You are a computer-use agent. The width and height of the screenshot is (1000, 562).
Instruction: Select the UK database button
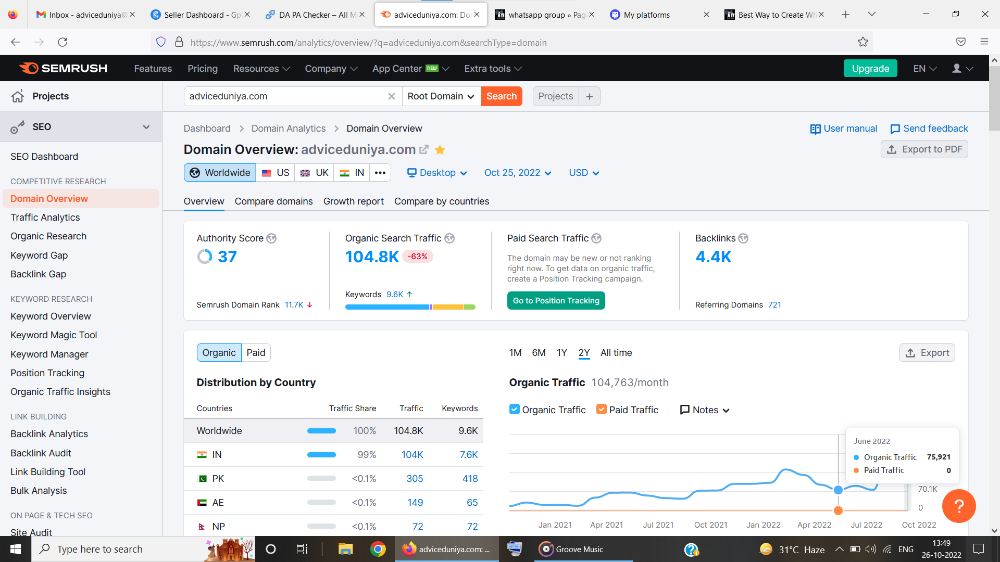pos(315,173)
